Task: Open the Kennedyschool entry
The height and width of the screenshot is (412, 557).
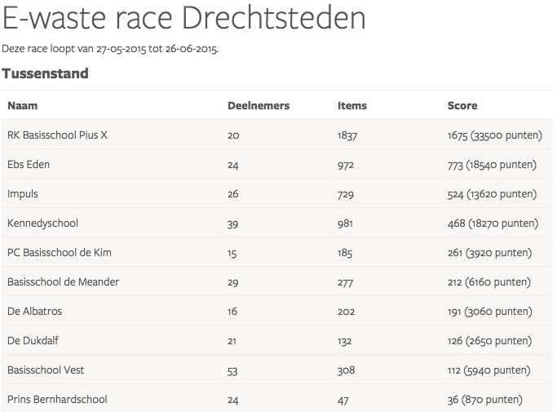Action: click(x=42, y=224)
